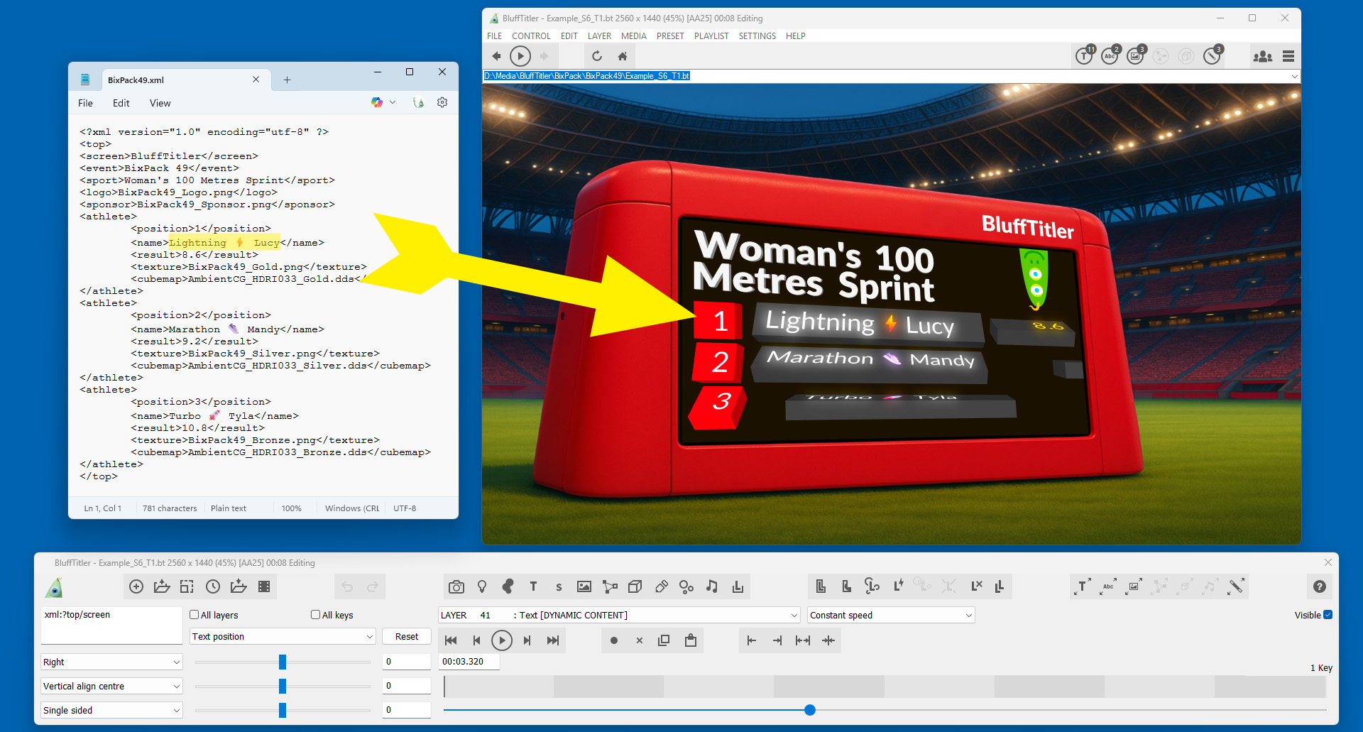
Task: Open the Vertical align centre dropdown
Action: (x=111, y=687)
